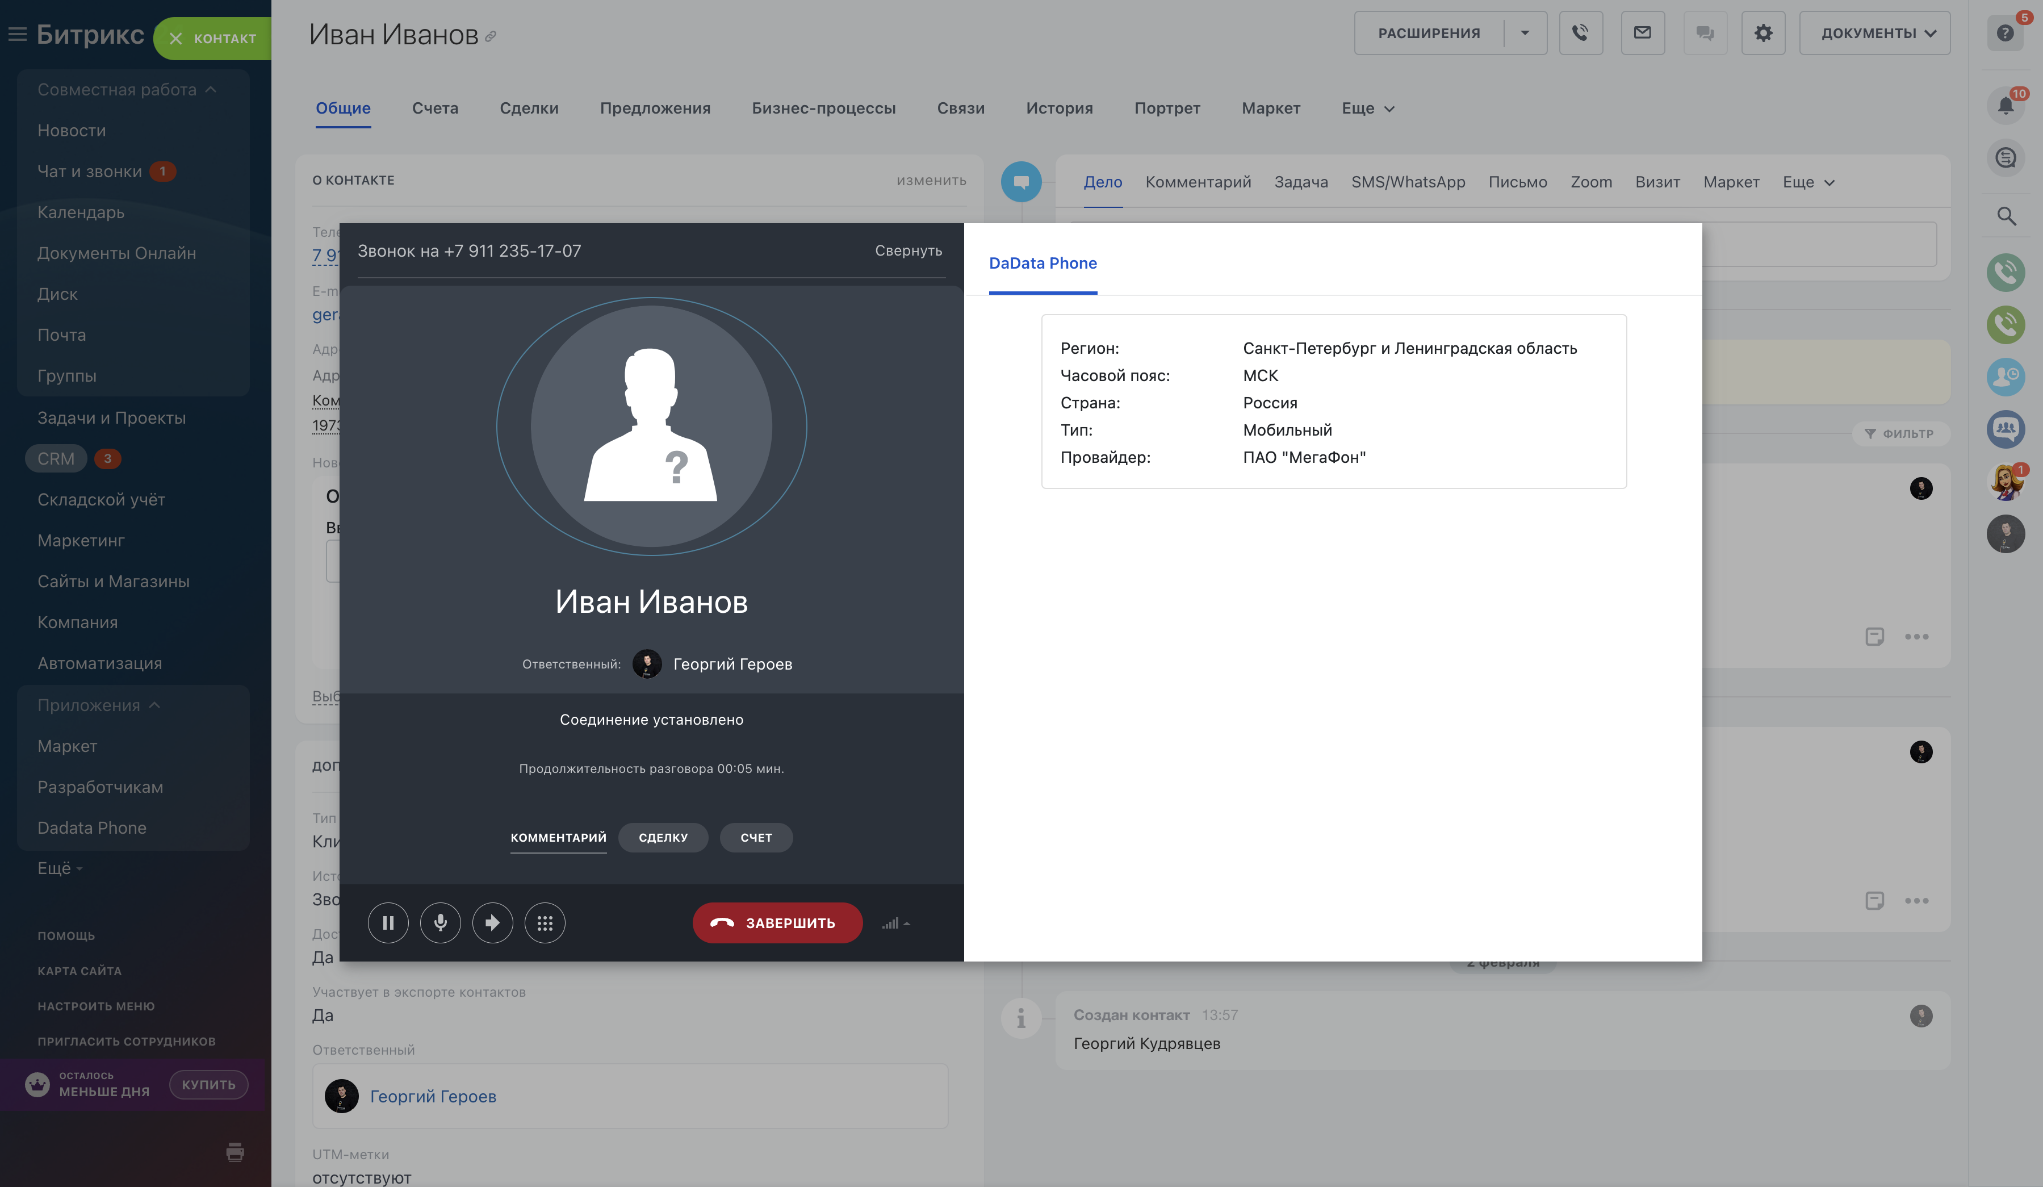2043x1187 pixels.
Task: Click Свернуть to minimize call window
Action: 908,250
